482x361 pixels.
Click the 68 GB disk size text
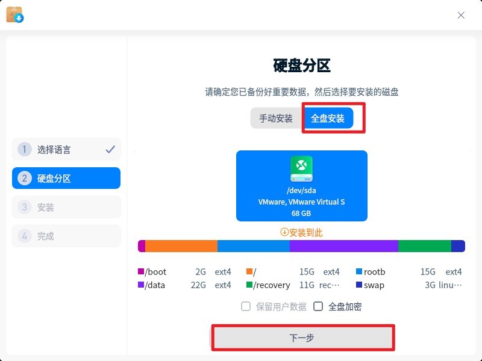pyautogui.click(x=301, y=213)
